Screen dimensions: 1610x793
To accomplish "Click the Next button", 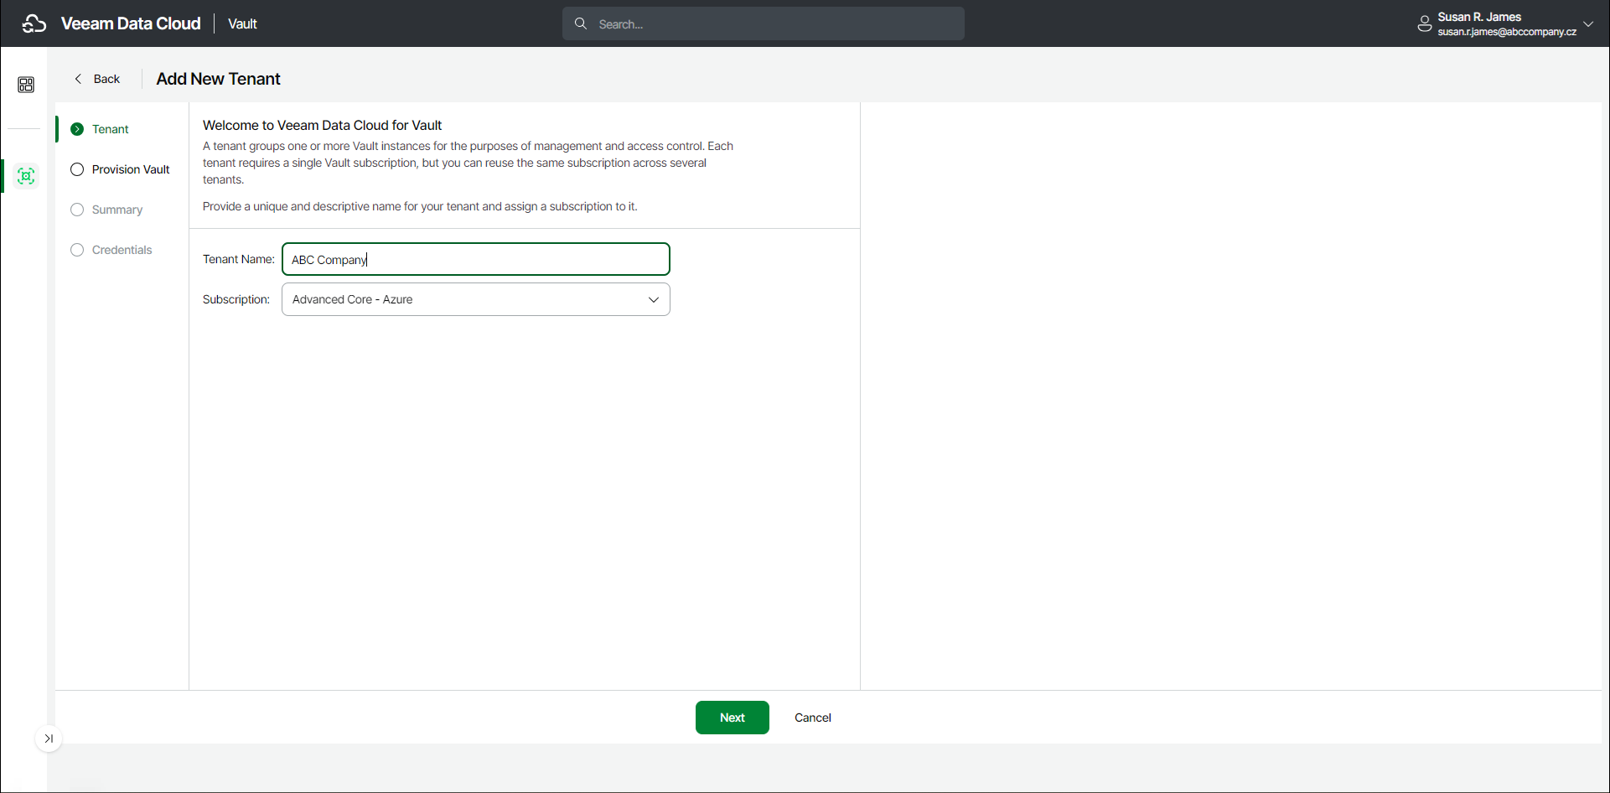I will pos(733,718).
